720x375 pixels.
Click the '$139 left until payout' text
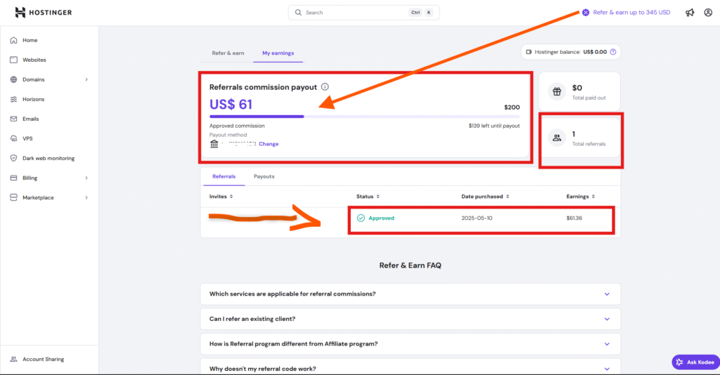[x=494, y=126]
